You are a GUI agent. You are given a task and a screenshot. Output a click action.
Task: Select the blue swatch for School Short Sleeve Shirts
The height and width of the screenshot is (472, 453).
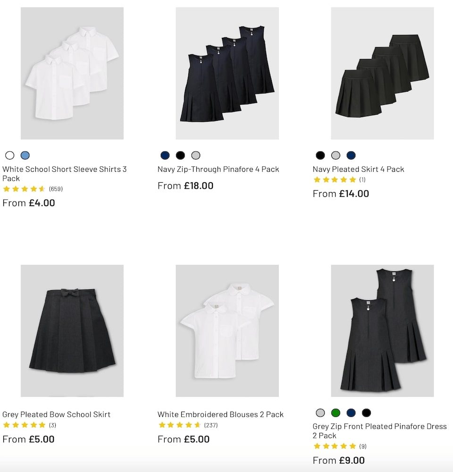[25, 155]
